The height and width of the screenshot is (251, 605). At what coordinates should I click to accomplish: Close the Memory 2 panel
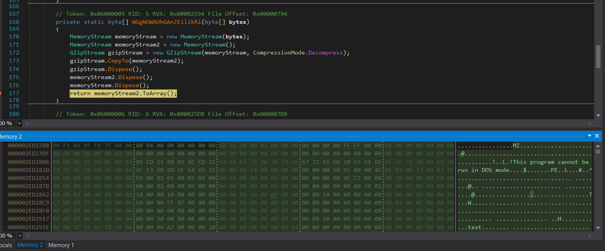click(x=597, y=136)
